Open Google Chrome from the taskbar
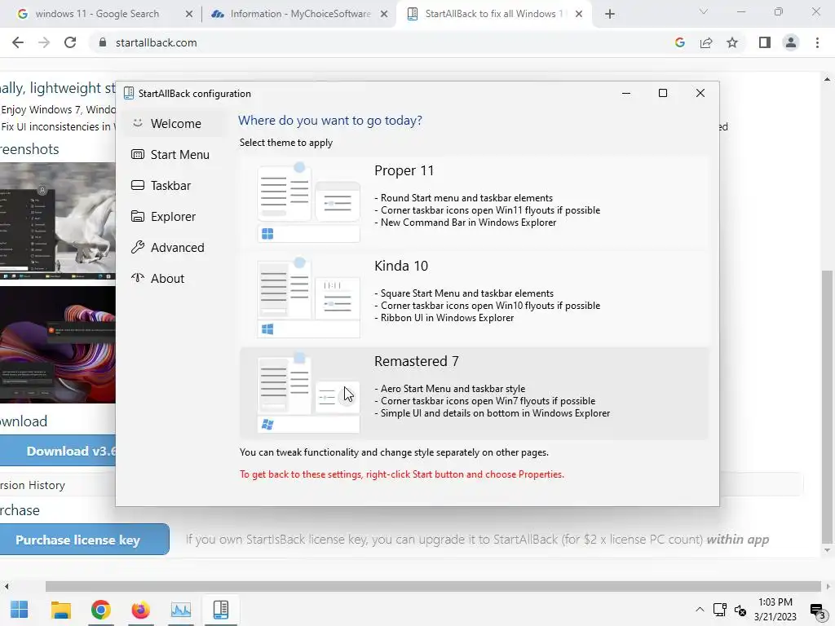 pos(100,610)
